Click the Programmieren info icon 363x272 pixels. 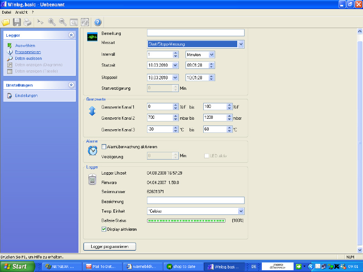(10, 52)
